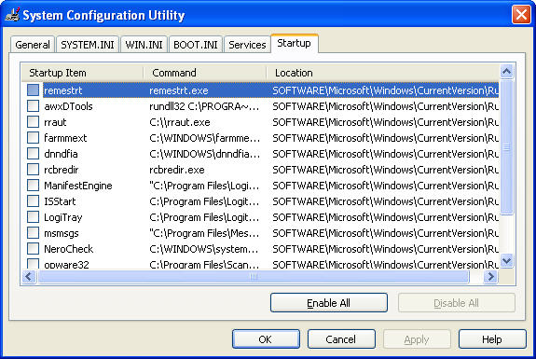Switch to the General tab
This screenshot has width=536, height=359.
coord(33,45)
